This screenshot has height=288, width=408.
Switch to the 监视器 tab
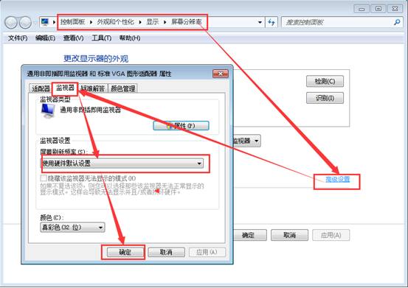pos(66,88)
